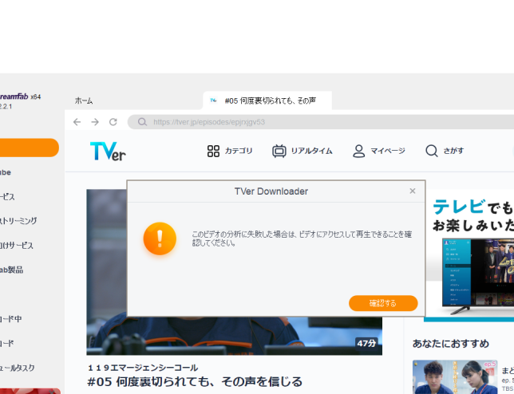Open the ストリーミング sidebar entry
Image resolution: width=514 pixels, height=394 pixels.
tap(19, 221)
